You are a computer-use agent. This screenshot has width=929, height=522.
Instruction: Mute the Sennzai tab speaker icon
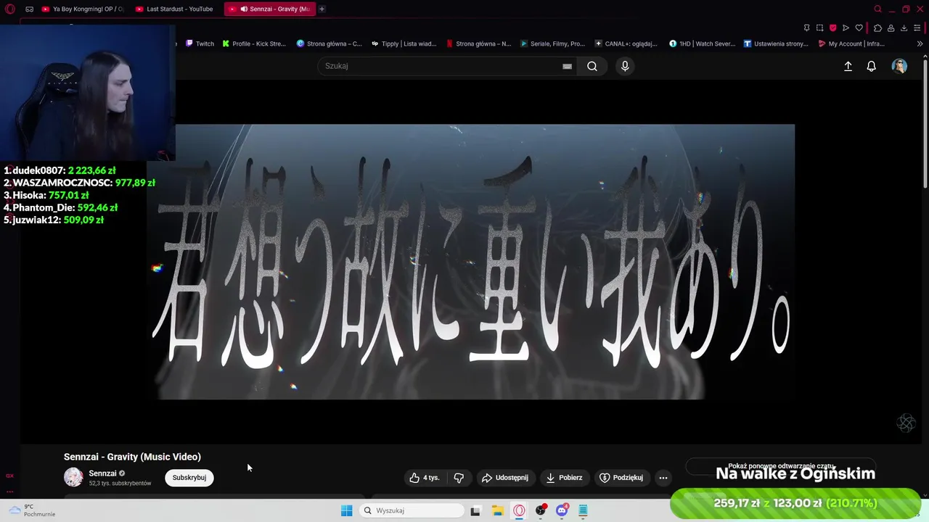pyautogui.click(x=245, y=9)
